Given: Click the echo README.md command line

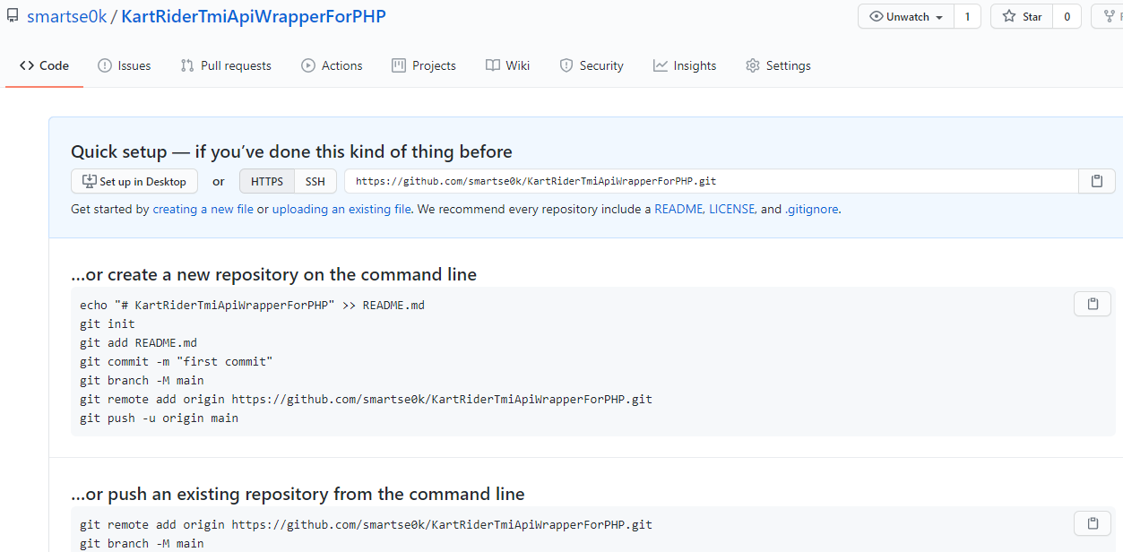Looking at the screenshot, I should [x=252, y=305].
